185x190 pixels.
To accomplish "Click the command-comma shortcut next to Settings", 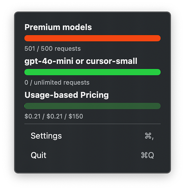I will (149, 136).
